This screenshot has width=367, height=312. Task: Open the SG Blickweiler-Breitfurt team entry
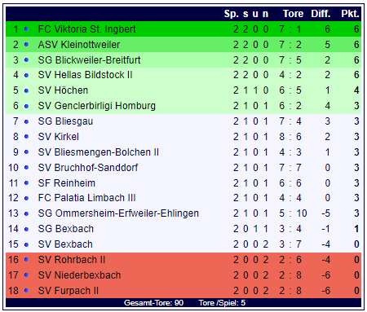tap(89, 60)
